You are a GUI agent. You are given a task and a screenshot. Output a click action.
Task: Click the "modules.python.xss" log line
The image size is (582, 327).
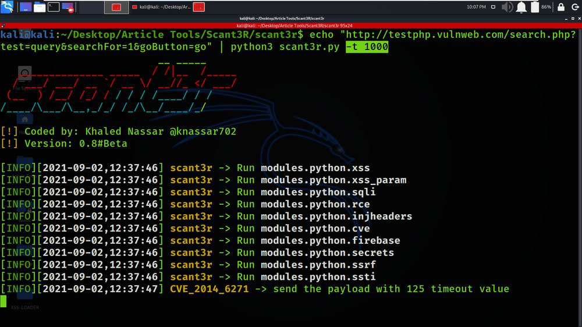point(185,168)
